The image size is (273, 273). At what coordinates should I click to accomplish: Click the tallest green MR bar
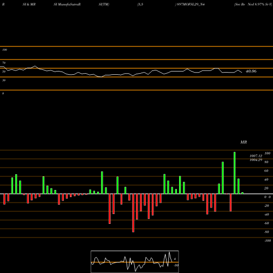234,173
